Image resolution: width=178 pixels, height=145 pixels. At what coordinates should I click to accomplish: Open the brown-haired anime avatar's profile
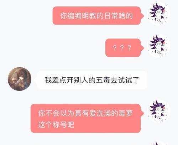[20, 79]
